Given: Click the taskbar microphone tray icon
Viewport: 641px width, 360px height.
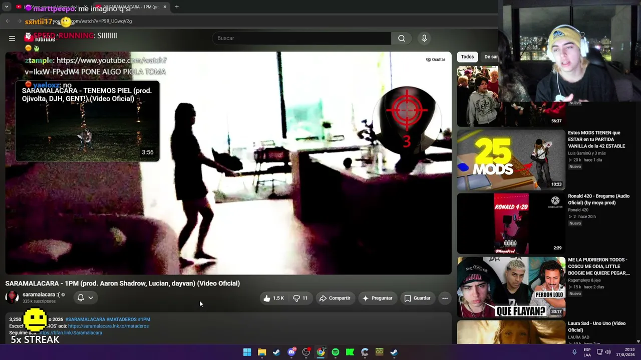Looking at the screenshot, I should pyautogui.click(x=574, y=352).
